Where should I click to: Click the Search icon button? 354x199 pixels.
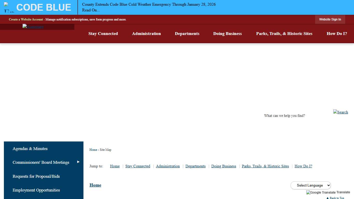[341, 112]
